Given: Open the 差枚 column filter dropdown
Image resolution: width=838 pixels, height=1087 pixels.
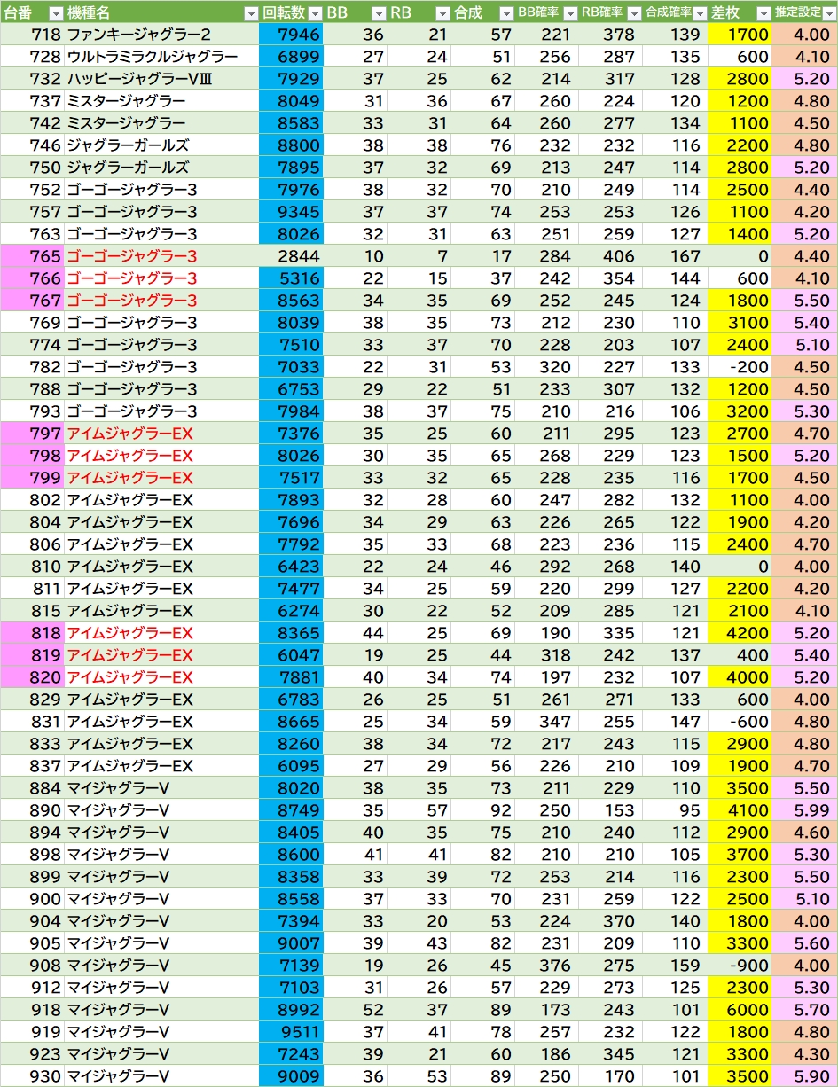Looking at the screenshot, I should point(764,13).
